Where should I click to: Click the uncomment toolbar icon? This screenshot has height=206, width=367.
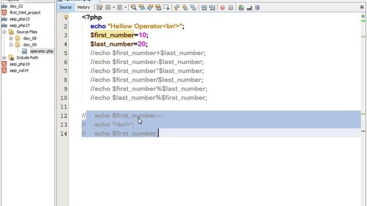249,7
